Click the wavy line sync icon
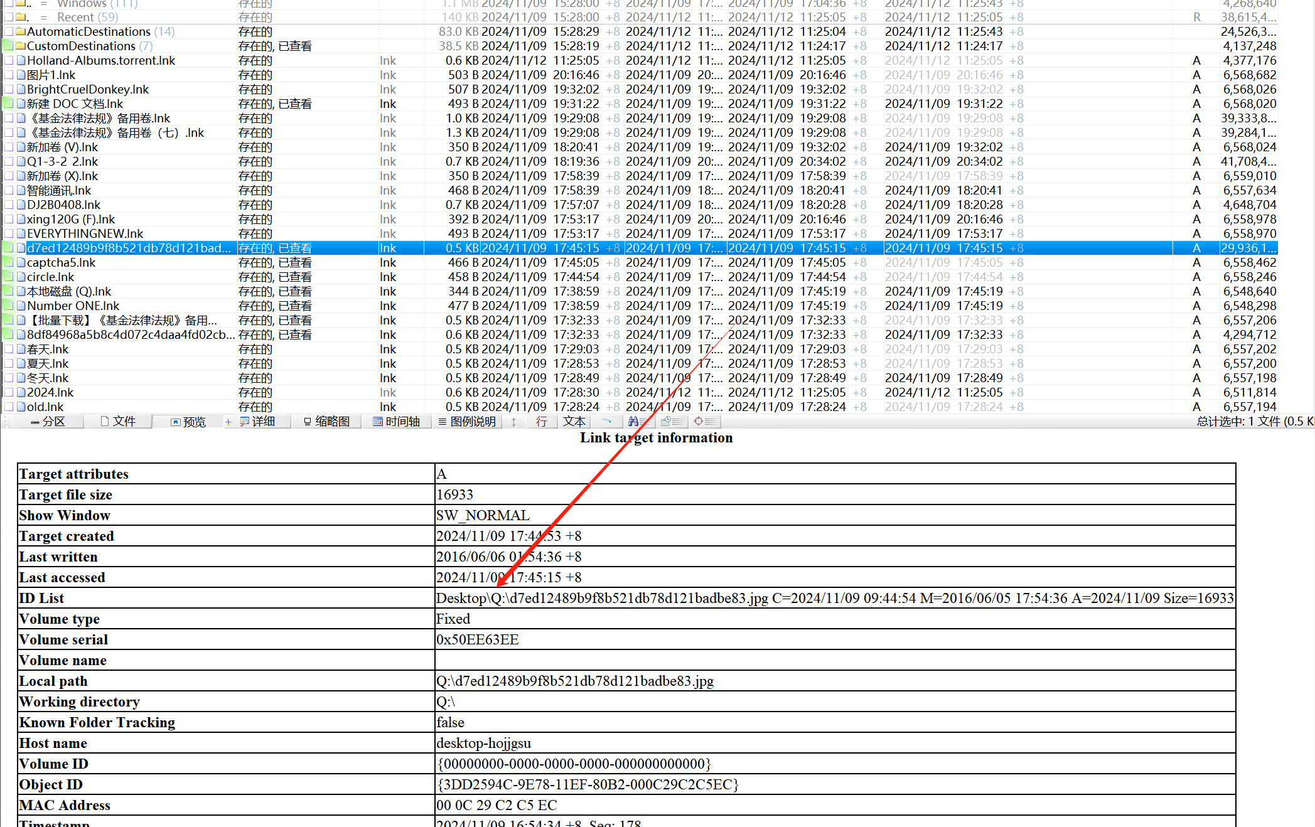 pyautogui.click(x=606, y=421)
